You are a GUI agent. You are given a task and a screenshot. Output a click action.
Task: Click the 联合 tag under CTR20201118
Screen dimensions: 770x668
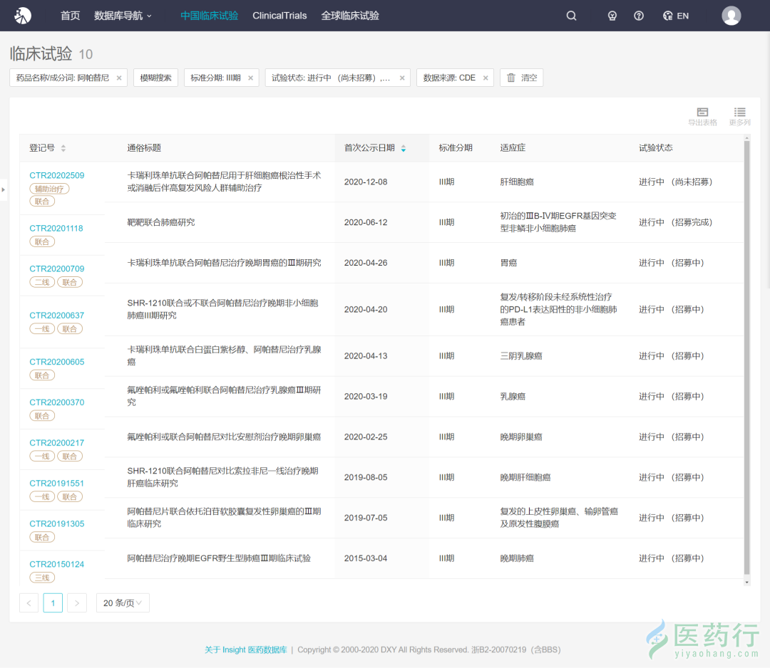point(42,242)
